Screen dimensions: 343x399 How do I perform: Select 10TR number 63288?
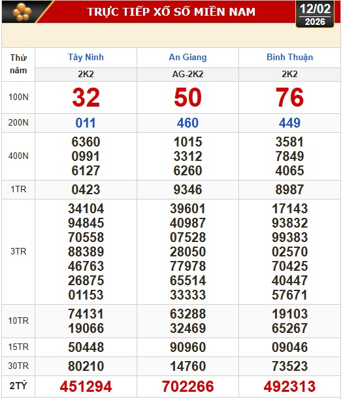(x=188, y=314)
